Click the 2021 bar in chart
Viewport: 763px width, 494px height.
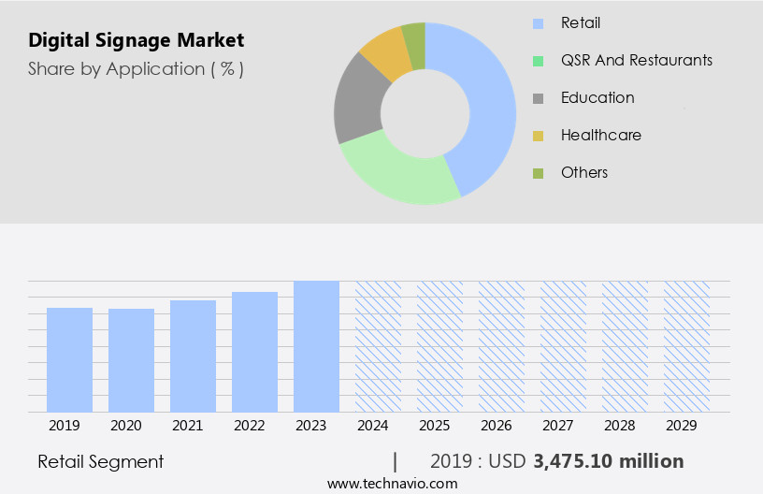click(x=194, y=356)
